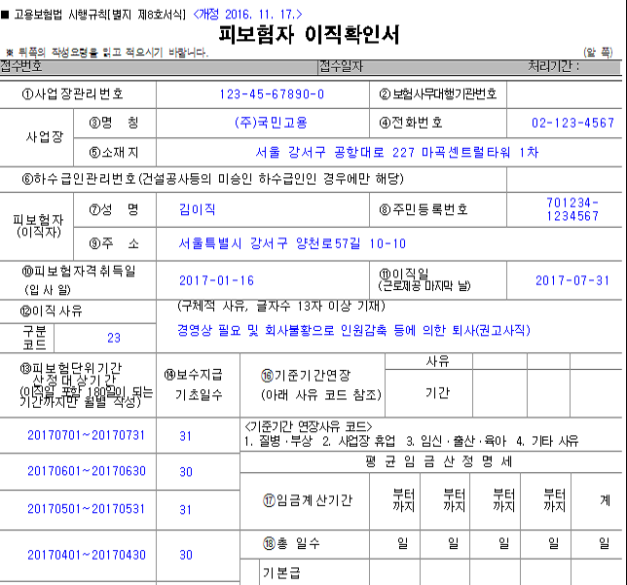Click label ⑯기준기간연장
Image resolution: width=627 pixels, height=585 pixels.
306,375
